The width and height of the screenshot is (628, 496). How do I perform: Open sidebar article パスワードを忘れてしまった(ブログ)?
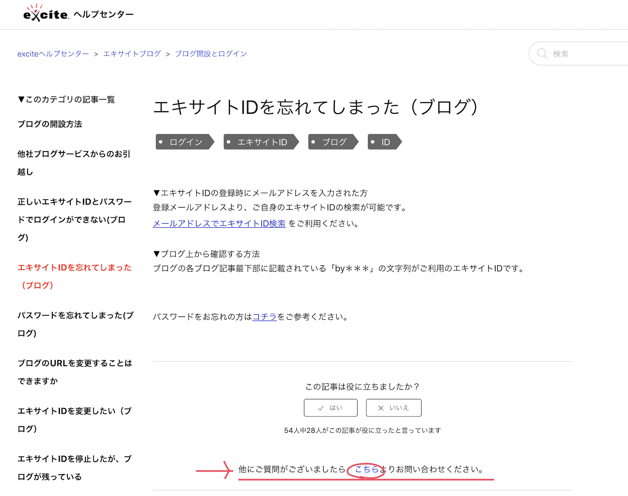tap(75, 324)
